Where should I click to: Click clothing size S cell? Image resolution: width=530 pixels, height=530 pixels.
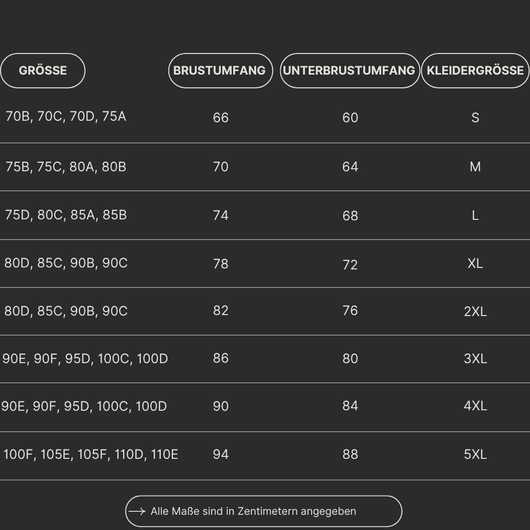(x=475, y=118)
